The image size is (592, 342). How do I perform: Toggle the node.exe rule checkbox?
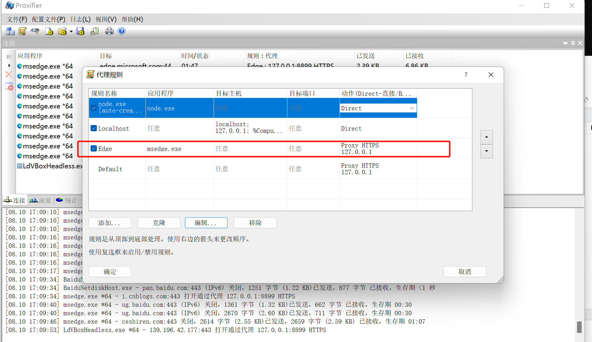coord(94,108)
